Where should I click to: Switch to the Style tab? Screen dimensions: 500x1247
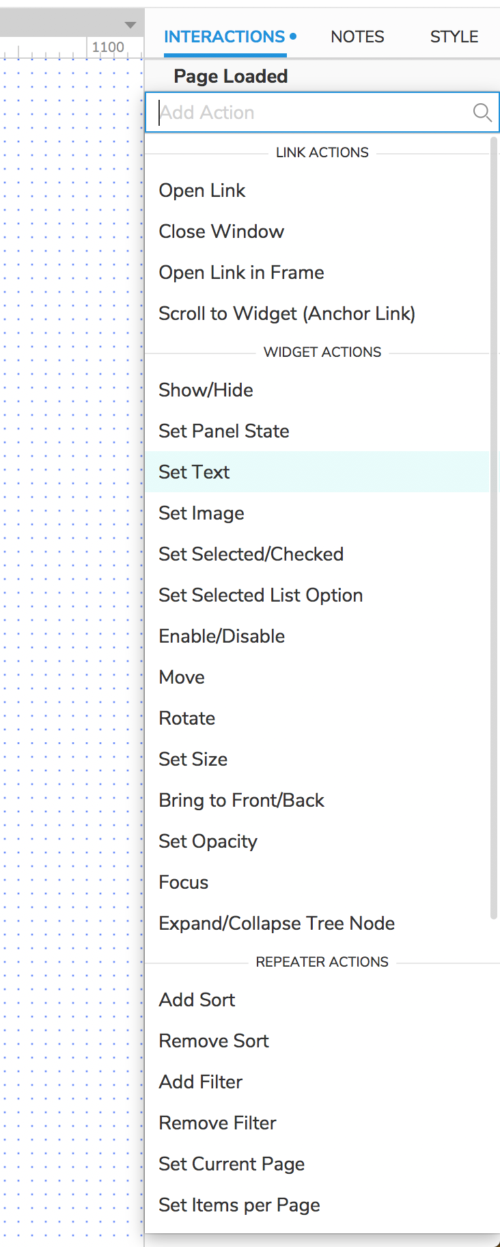tap(454, 37)
